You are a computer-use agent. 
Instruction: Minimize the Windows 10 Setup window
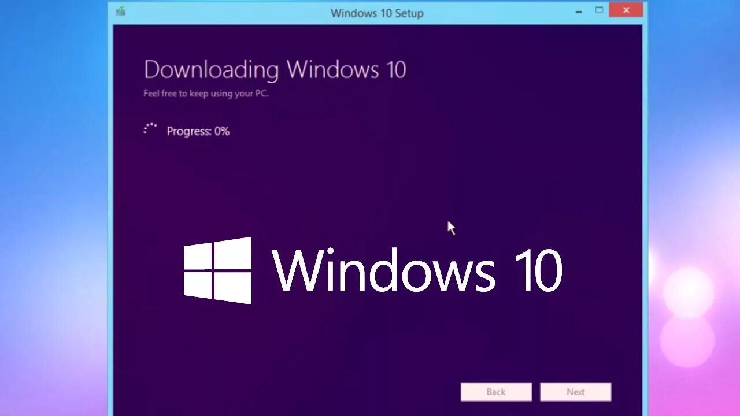click(x=577, y=10)
